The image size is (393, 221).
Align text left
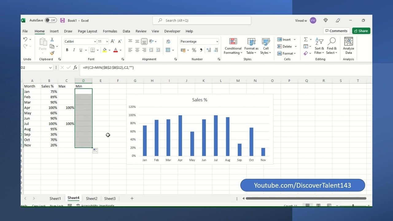pos(130,50)
